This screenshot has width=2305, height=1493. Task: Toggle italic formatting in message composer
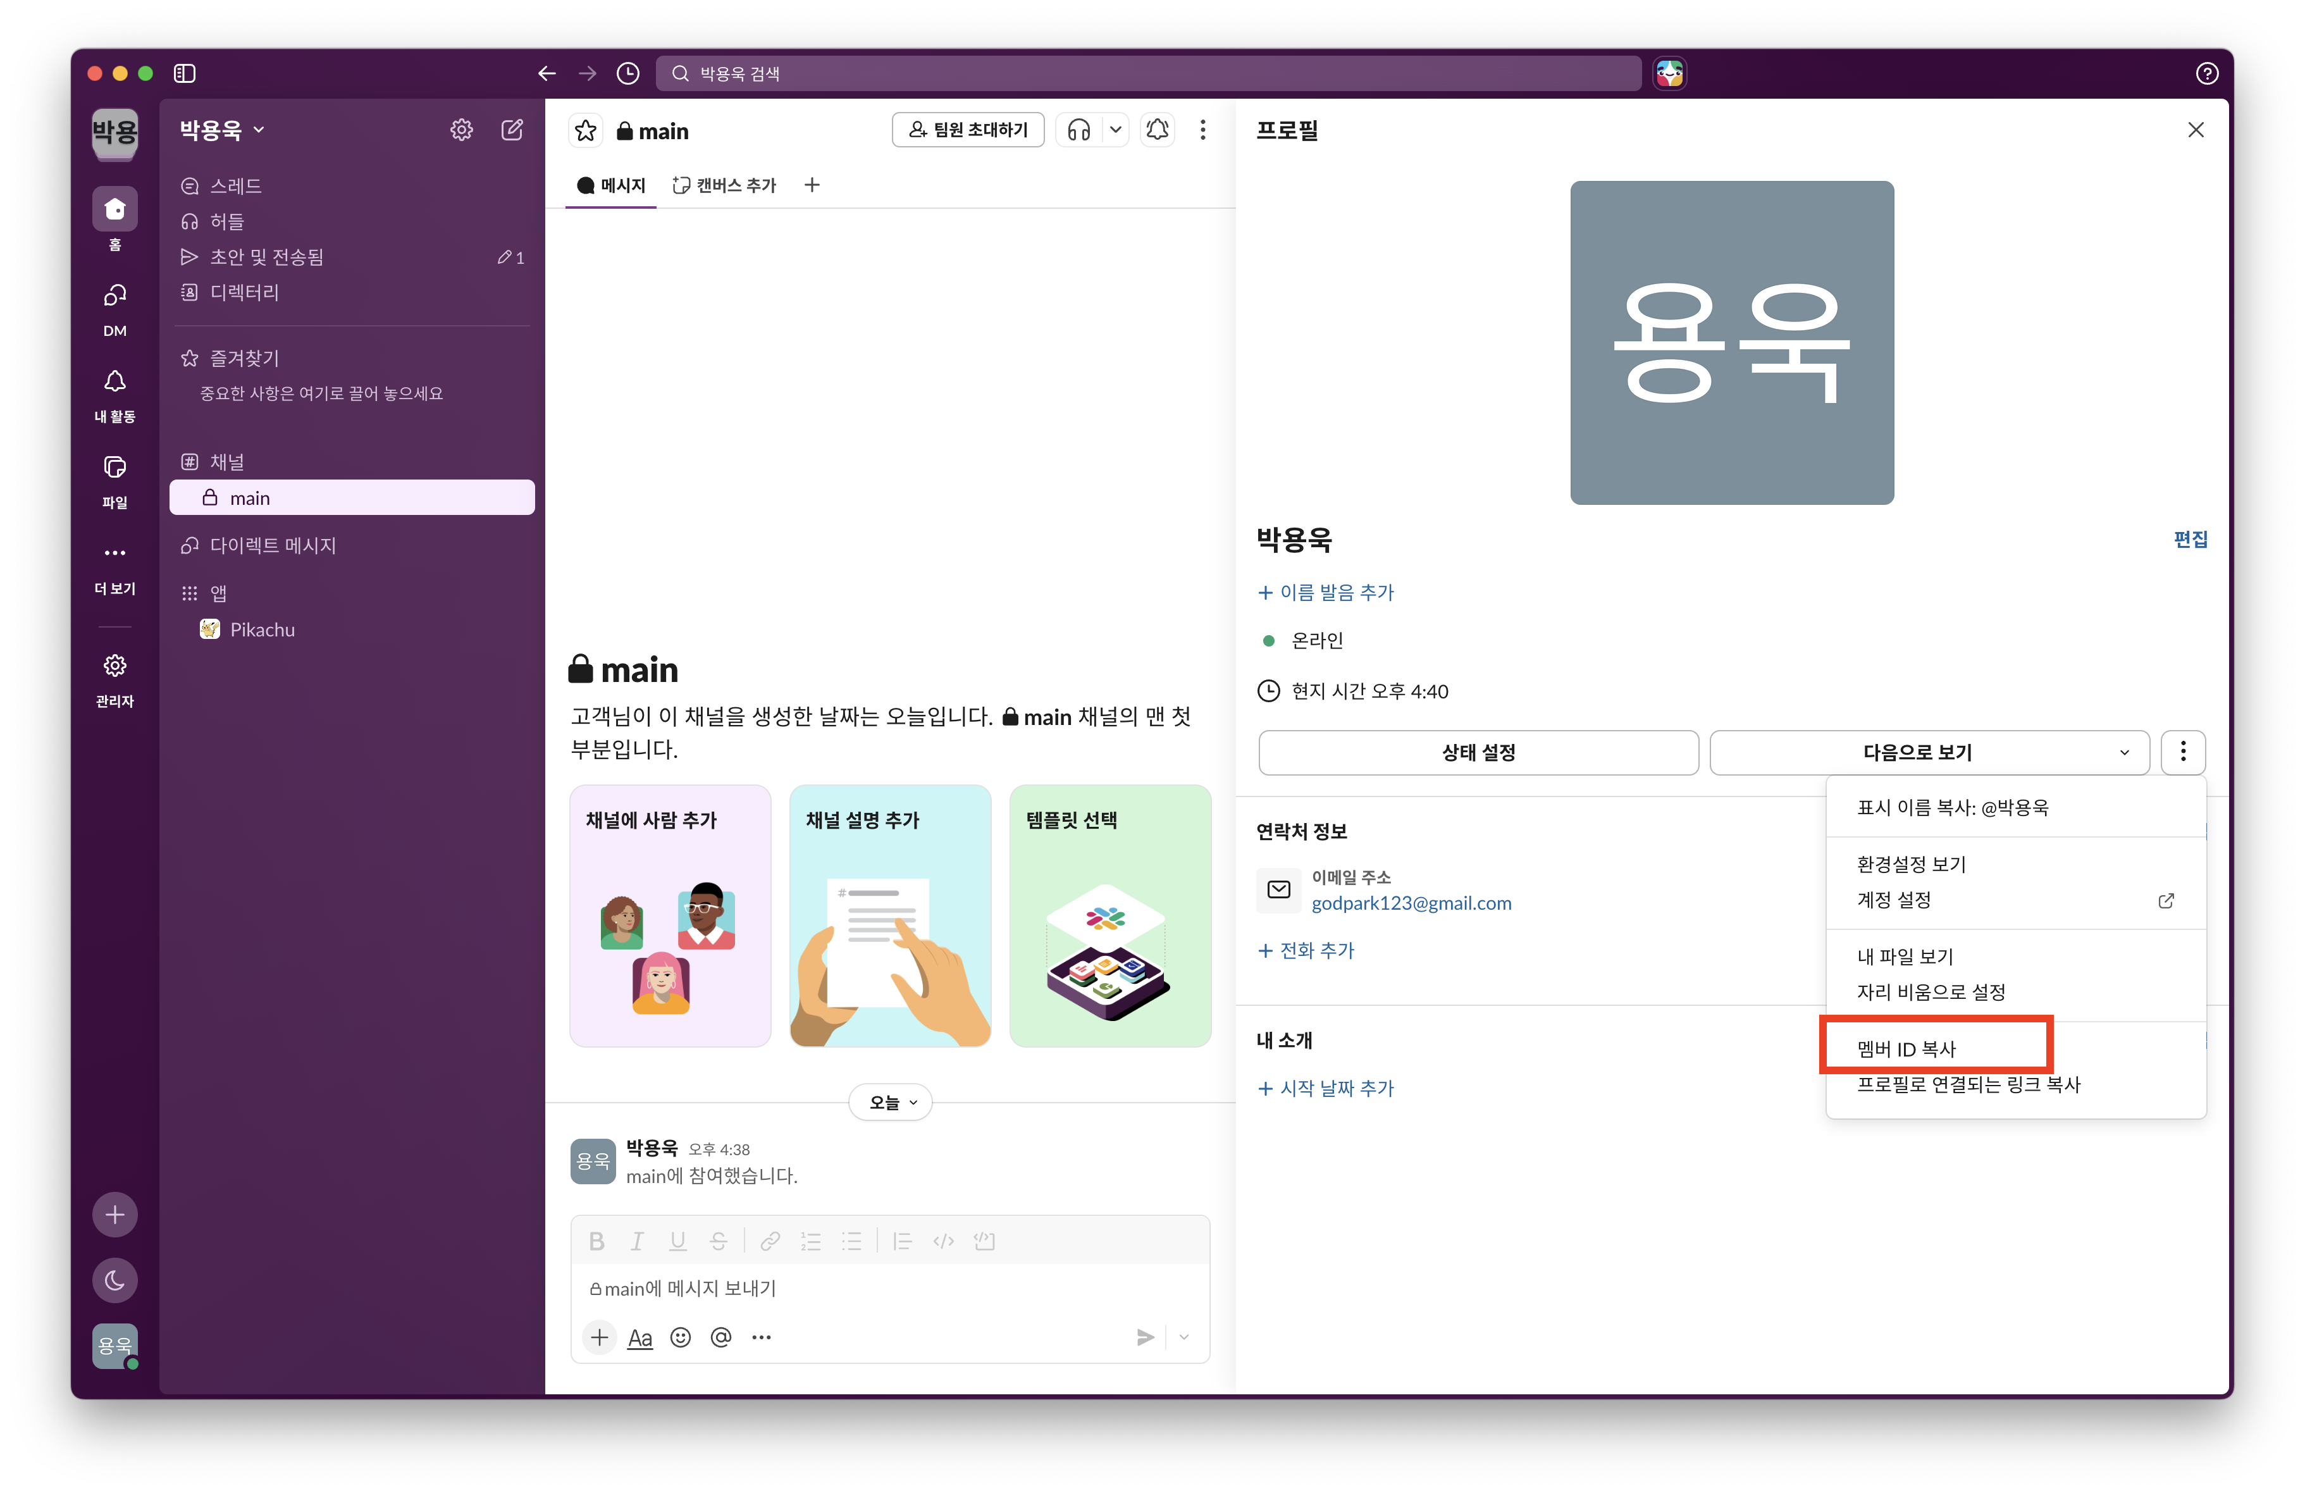637,1241
